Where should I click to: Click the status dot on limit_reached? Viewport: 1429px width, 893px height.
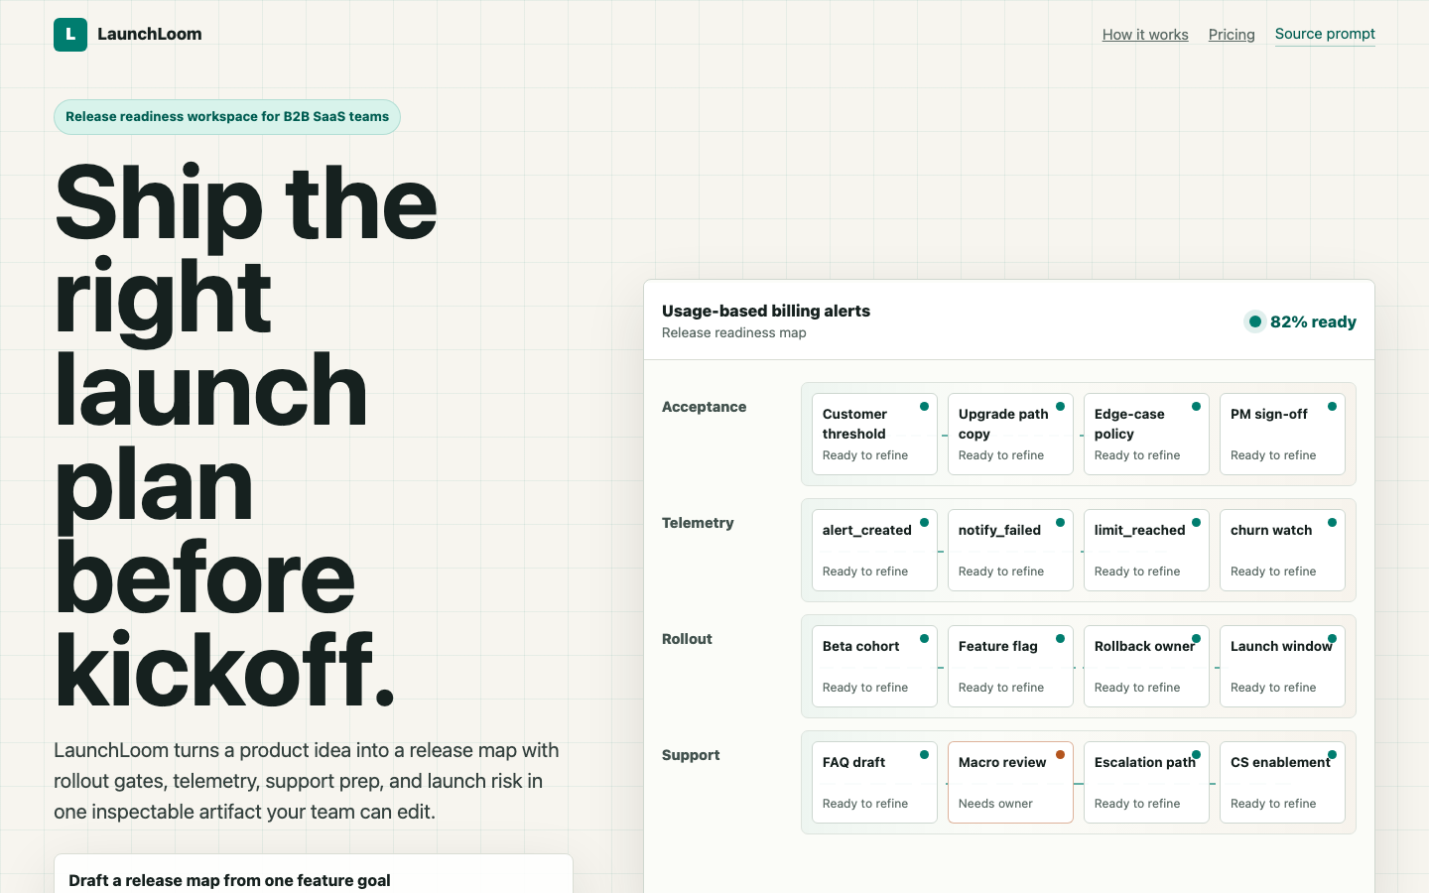[x=1196, y=523]
